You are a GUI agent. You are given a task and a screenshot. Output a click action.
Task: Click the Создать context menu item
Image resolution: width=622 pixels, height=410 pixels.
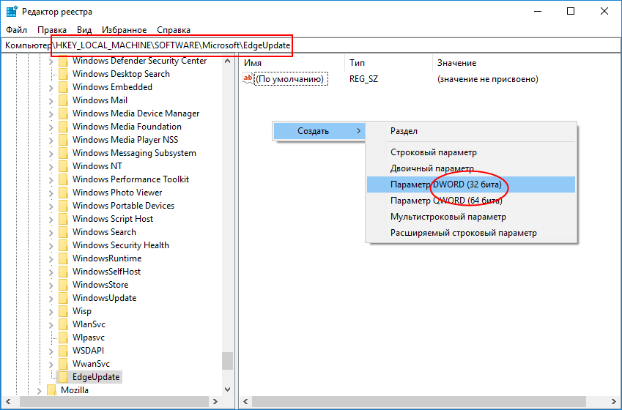pyautogui.click(x=319, y=131)
